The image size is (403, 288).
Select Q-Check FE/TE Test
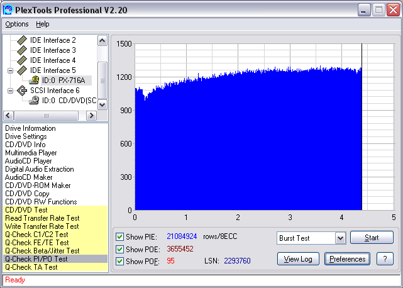55,243
